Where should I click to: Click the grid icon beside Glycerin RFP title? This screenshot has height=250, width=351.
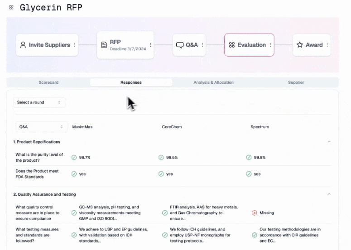tap(11, 8)
